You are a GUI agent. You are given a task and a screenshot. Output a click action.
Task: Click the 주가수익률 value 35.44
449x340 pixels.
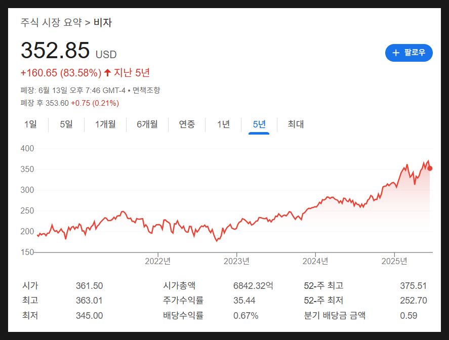(244, 301)
